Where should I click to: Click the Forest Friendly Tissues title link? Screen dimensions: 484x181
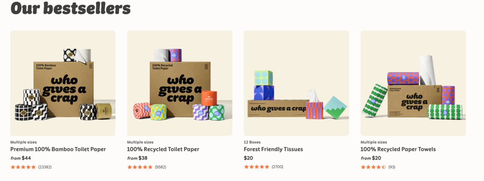pyautogui.click(x=273, y=149)
